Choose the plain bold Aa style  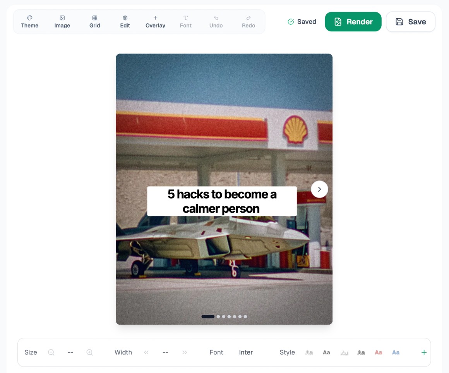pyautogui.click(x=326, y=352)
